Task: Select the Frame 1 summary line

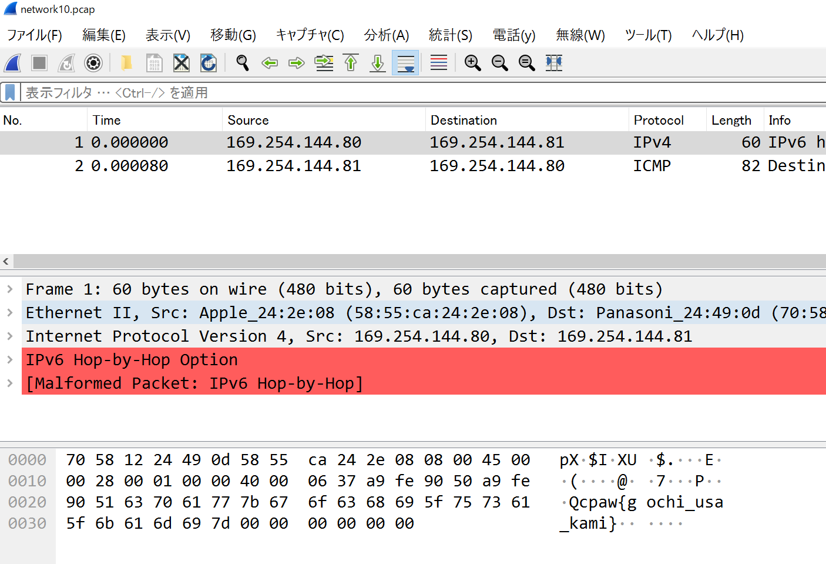Action: coord(424,289)
